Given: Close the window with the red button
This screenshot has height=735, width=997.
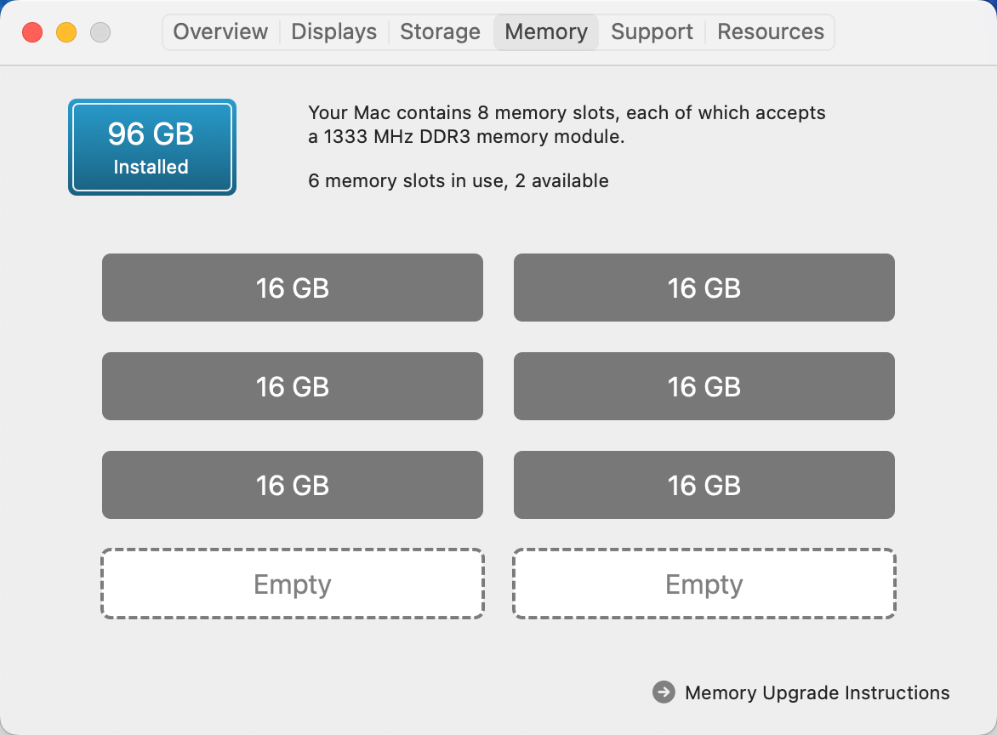Looking at the screenshot, I should click(x=32, y=33).
